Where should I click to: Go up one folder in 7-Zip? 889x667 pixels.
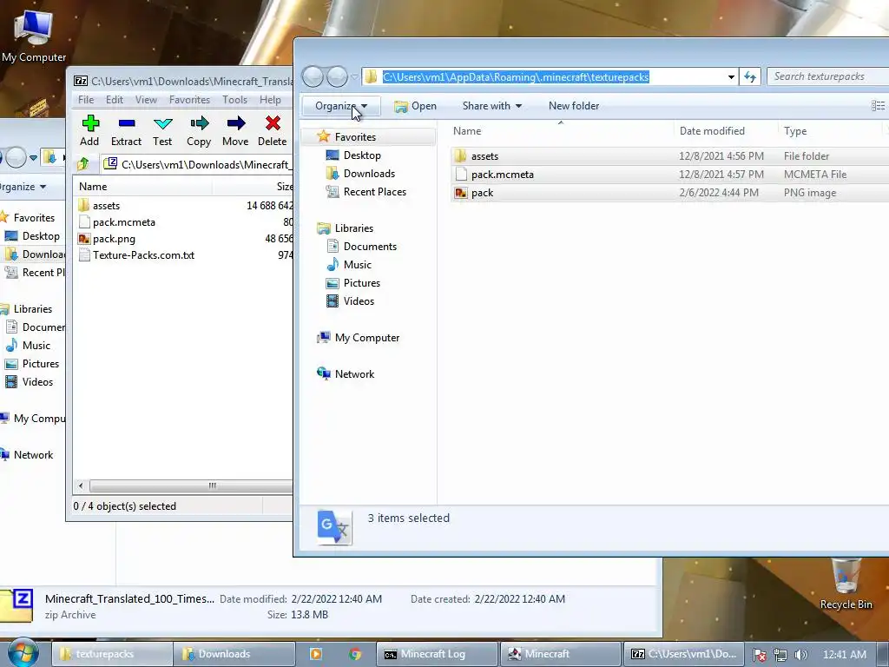coord(83,164)
